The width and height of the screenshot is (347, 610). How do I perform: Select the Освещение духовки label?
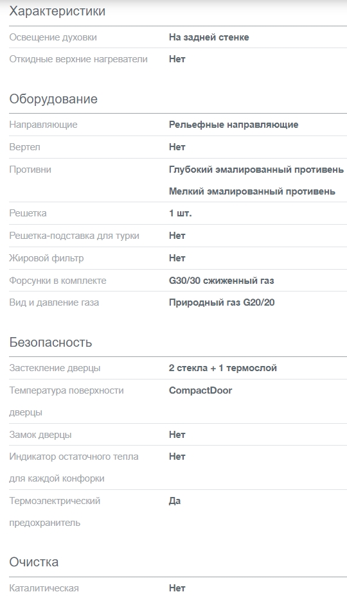pyautogui.click(x=53, y=37)
